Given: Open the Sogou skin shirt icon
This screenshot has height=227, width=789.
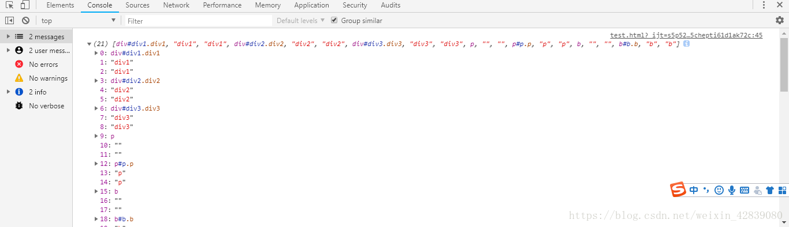Looking at the screenshot, I should [x=770, y=190].
